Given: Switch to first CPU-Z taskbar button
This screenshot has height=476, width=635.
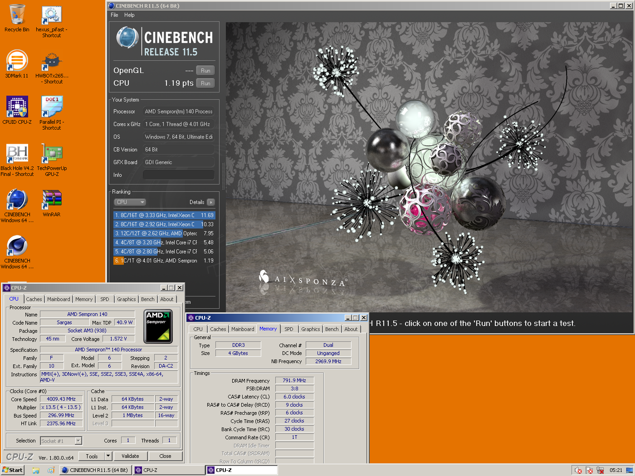Looking at the screenshot, I should click(x=169, y=470).
